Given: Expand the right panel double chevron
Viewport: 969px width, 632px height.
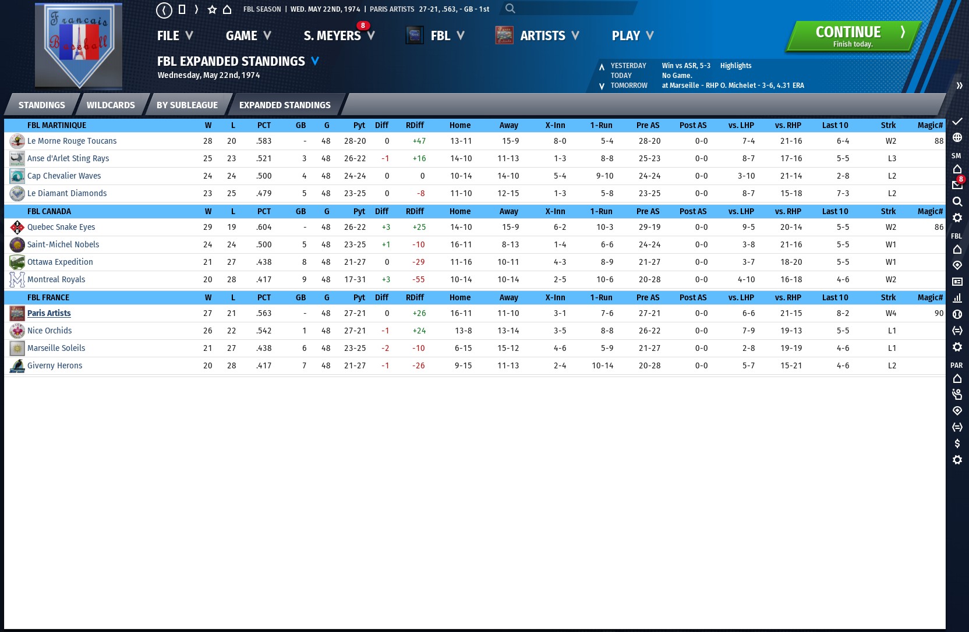Looking at the screenshot, I should pyautogui.click(x=959, y=86).
